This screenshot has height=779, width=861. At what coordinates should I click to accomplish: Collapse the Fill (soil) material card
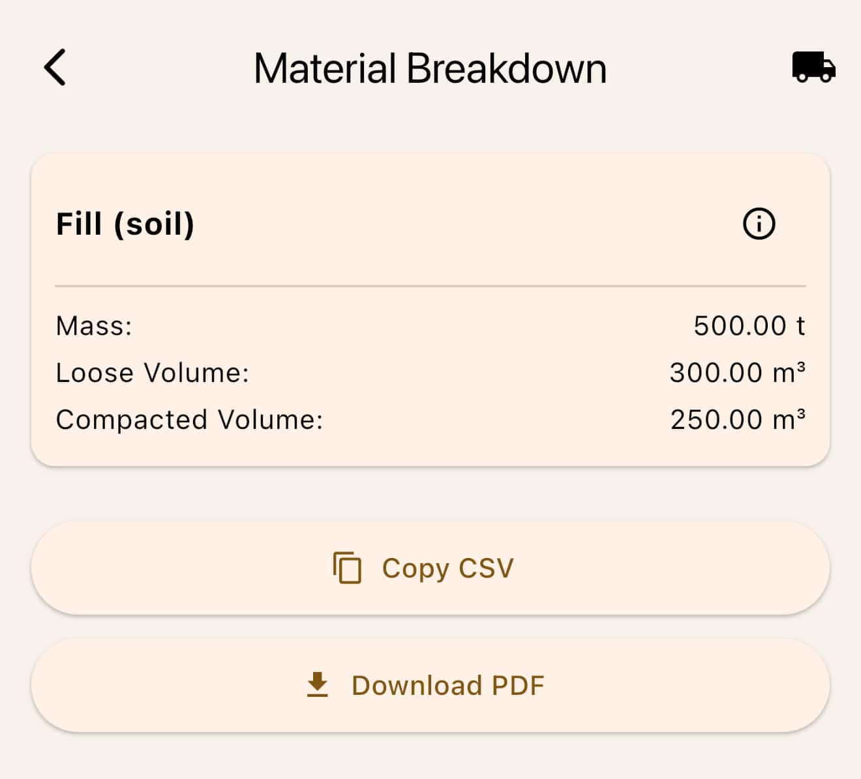(x=125, y=224)
